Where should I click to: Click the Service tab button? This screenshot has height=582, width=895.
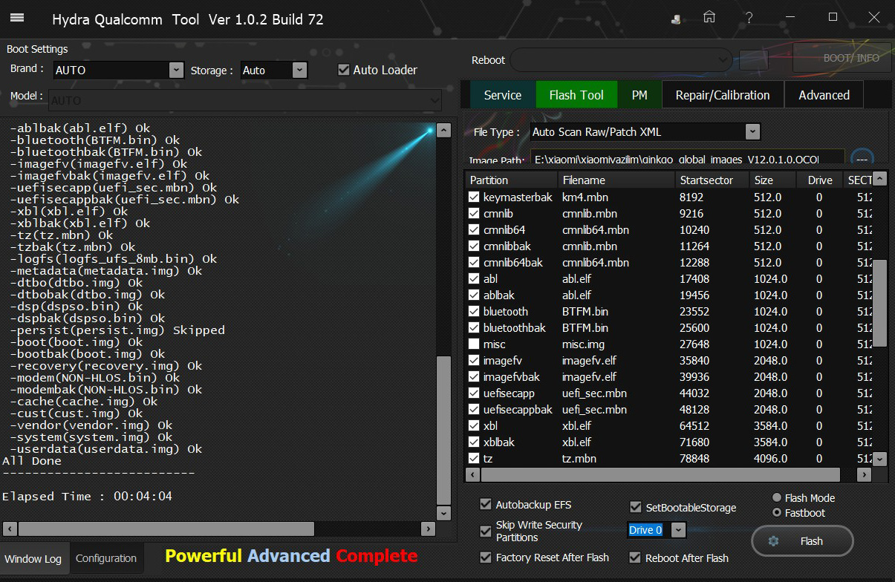[502, 95]
